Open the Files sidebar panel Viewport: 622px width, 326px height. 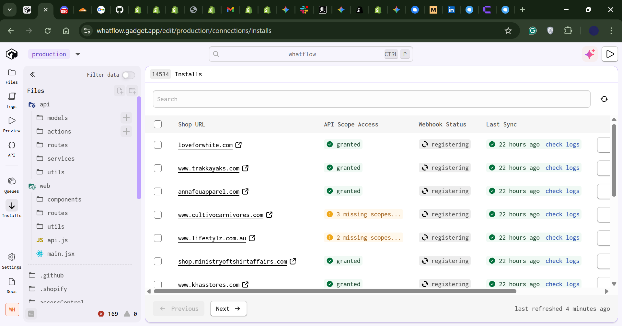12,76
